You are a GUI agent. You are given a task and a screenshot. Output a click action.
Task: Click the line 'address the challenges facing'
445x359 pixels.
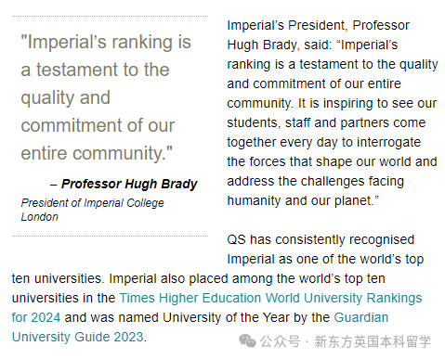315,182
